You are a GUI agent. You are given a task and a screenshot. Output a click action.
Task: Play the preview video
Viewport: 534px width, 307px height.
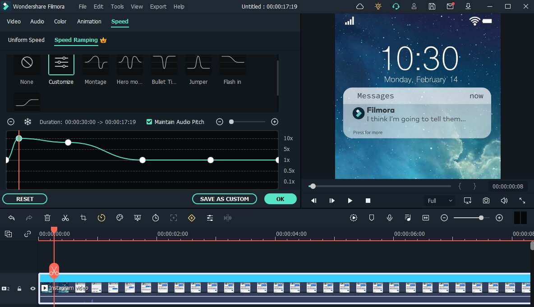[350, 201]
